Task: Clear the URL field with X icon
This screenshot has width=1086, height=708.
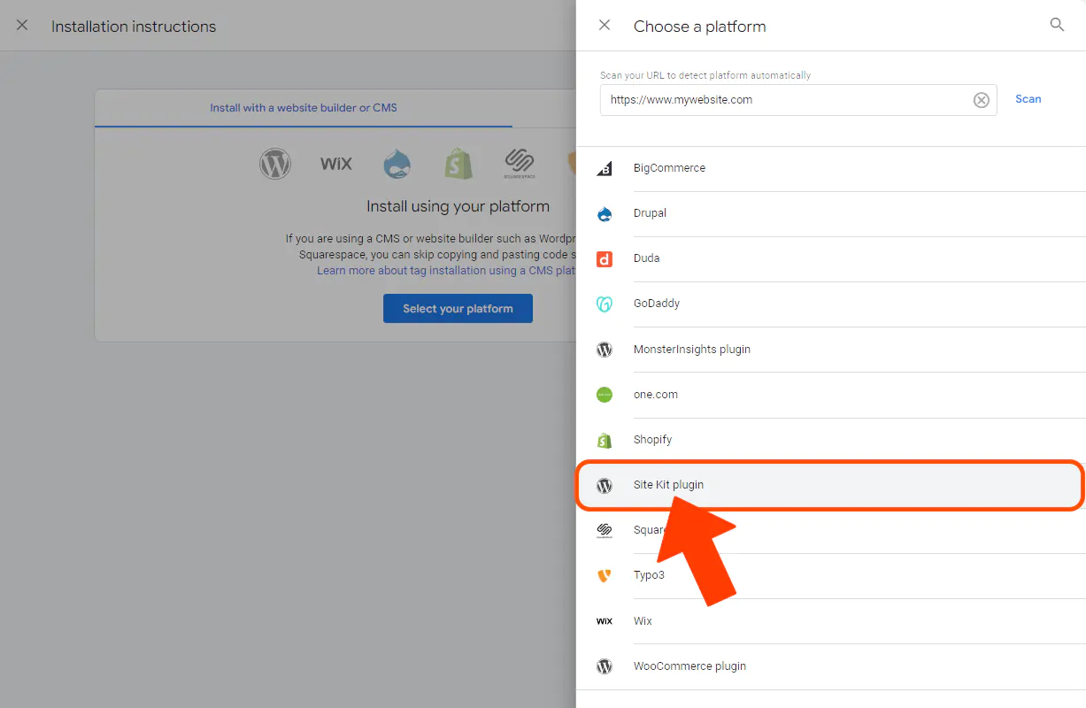Action: [981, 100]
